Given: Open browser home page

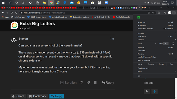Looking at the screenshot, I should pos(16,13).
